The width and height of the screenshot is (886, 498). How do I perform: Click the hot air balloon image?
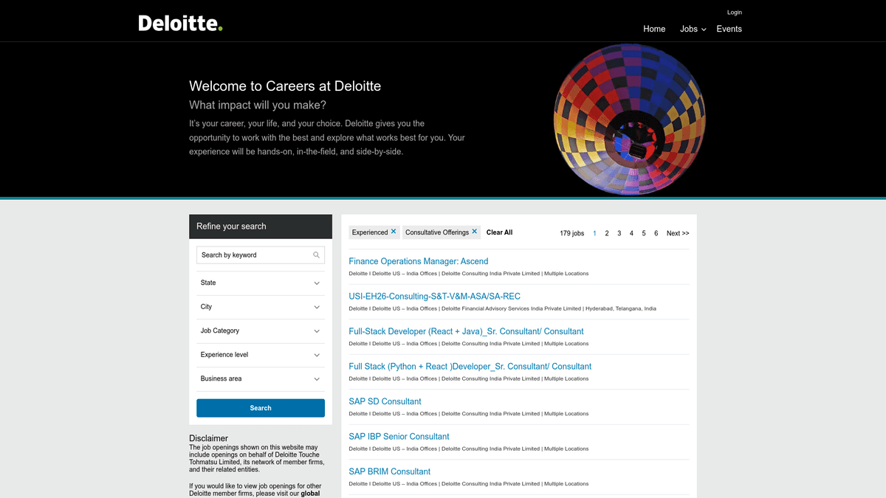pyautogui.click(x=629, y=119)
